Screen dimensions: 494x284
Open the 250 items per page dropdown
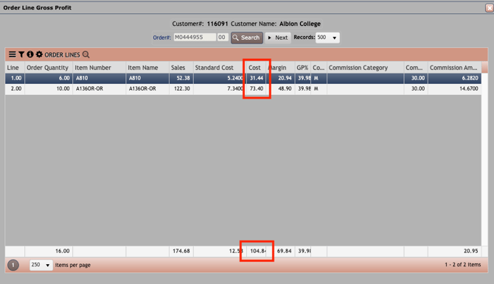tap(41, 265)
